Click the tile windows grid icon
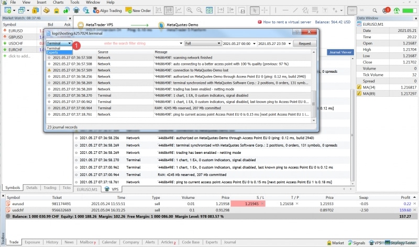 (x=209, y=10)
